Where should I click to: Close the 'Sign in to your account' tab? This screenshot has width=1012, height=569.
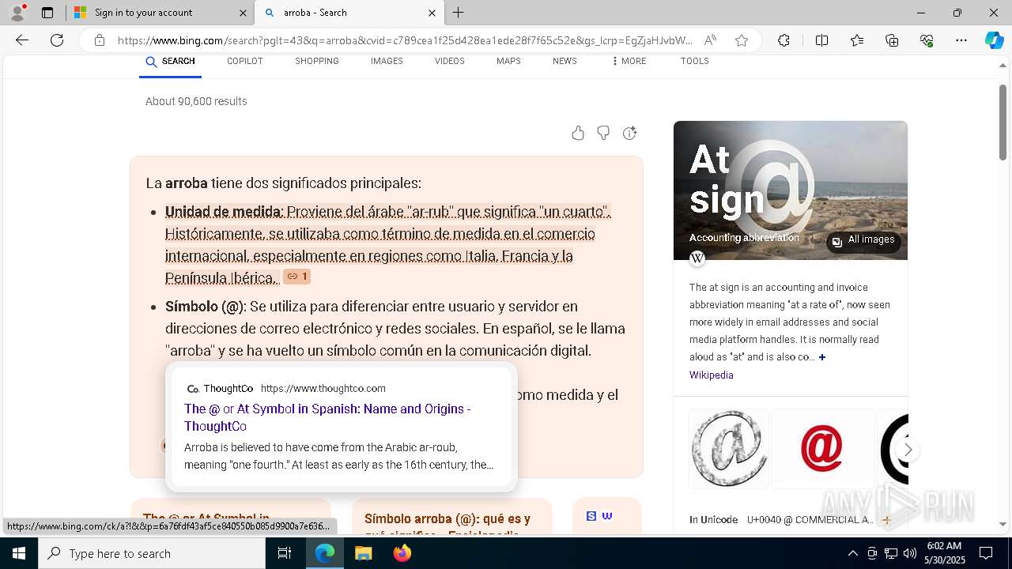click(x=243, y=13)
